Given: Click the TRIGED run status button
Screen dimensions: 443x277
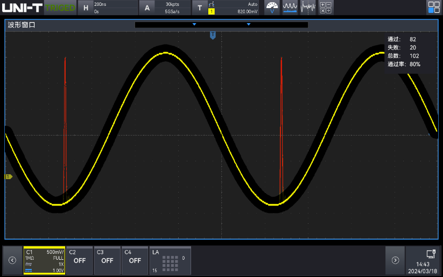Looking at the screenshot, I should tap(60, 8).
